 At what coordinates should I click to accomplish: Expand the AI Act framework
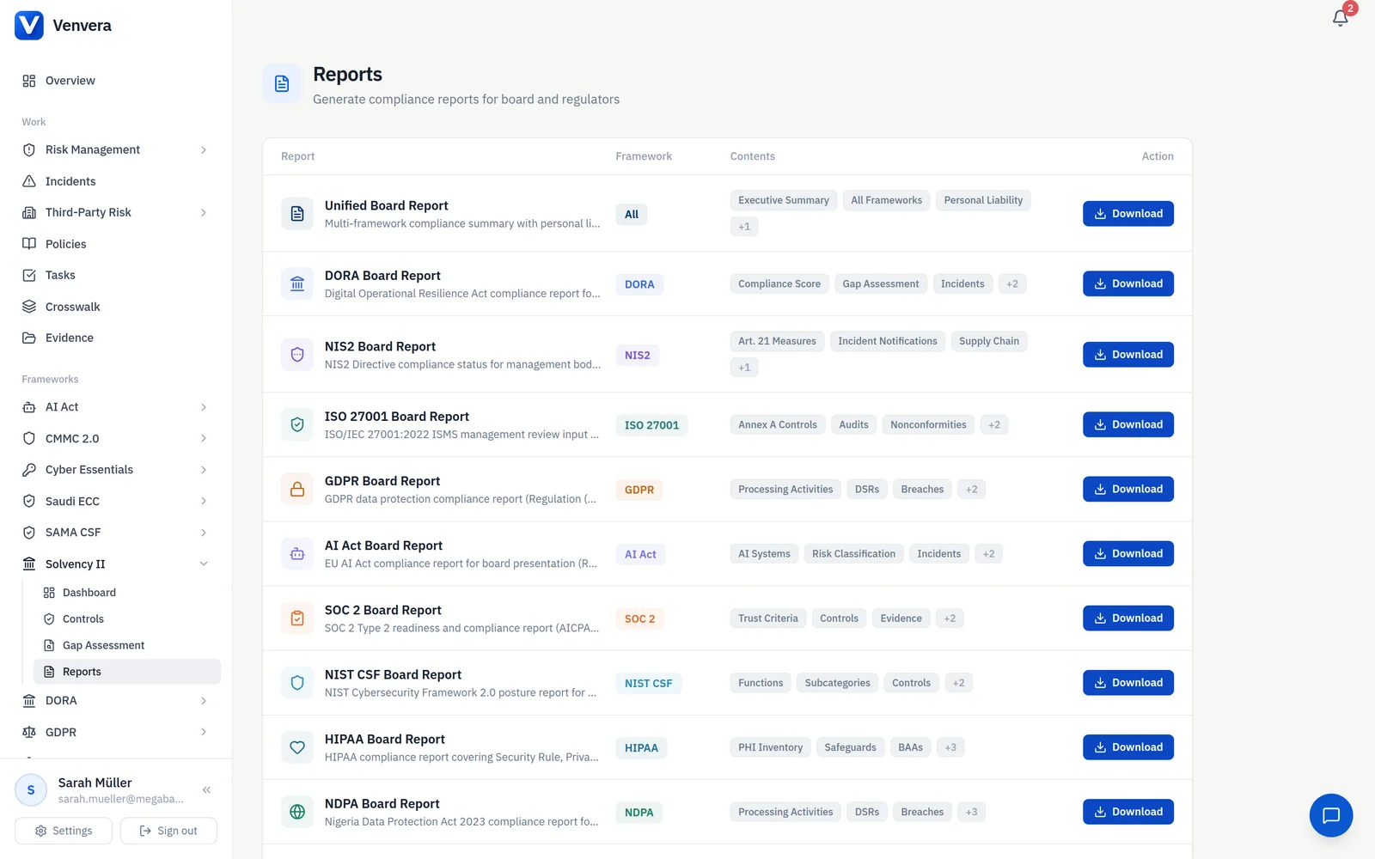[x=204, y=407]
